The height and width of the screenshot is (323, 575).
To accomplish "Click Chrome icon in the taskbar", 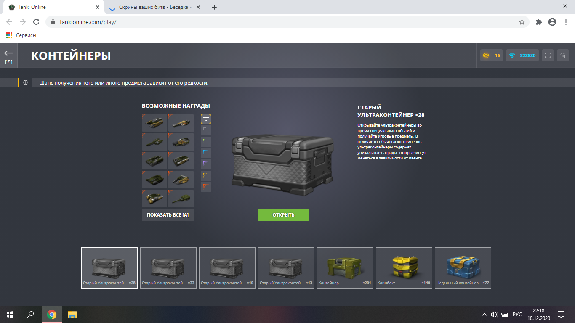I will 52,315.
